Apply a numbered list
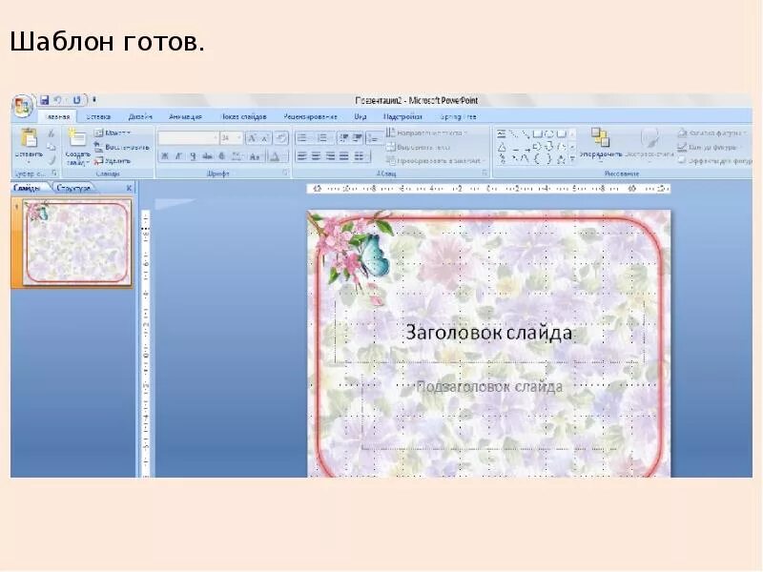 (x=323, y=138)
